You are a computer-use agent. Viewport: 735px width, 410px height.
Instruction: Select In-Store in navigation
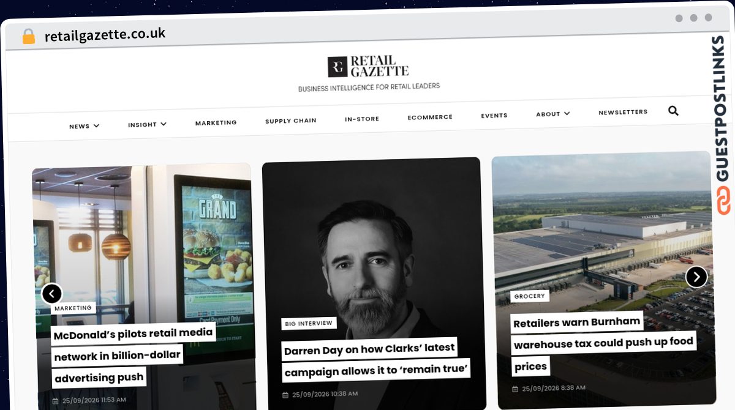[x=362, y=119]
